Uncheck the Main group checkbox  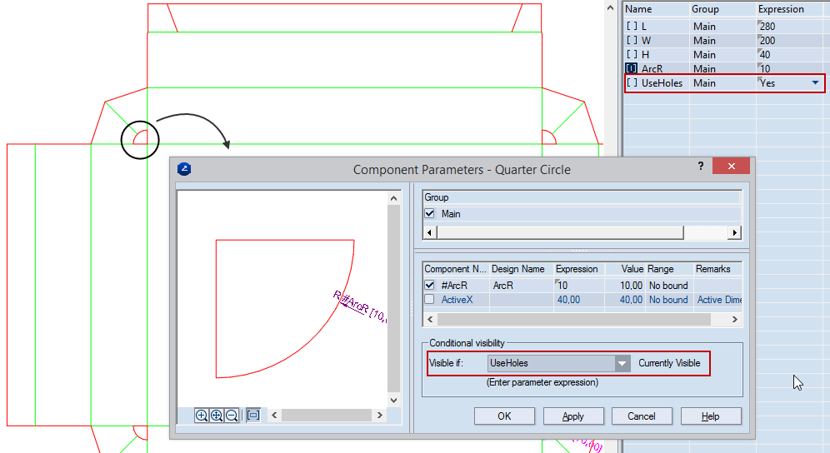pyautogui.click(x=430, y=214)
